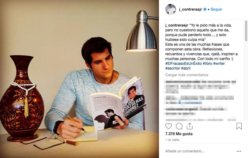Open j_contrerasjr profile picture avatar

[170, 9]
